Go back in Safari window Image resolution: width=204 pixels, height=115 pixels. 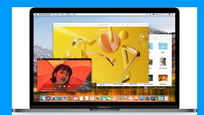pos(62,25)
